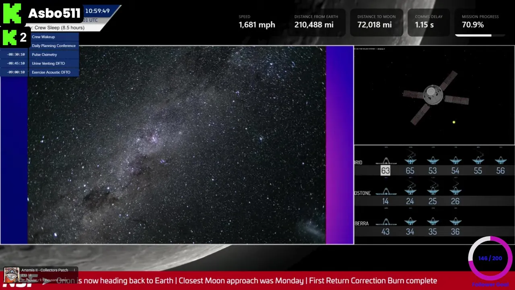The width and height of the screenshot is (515, 290).
Task: Select the Daily Planning Conference entry
Action: (x=54, y=46)
